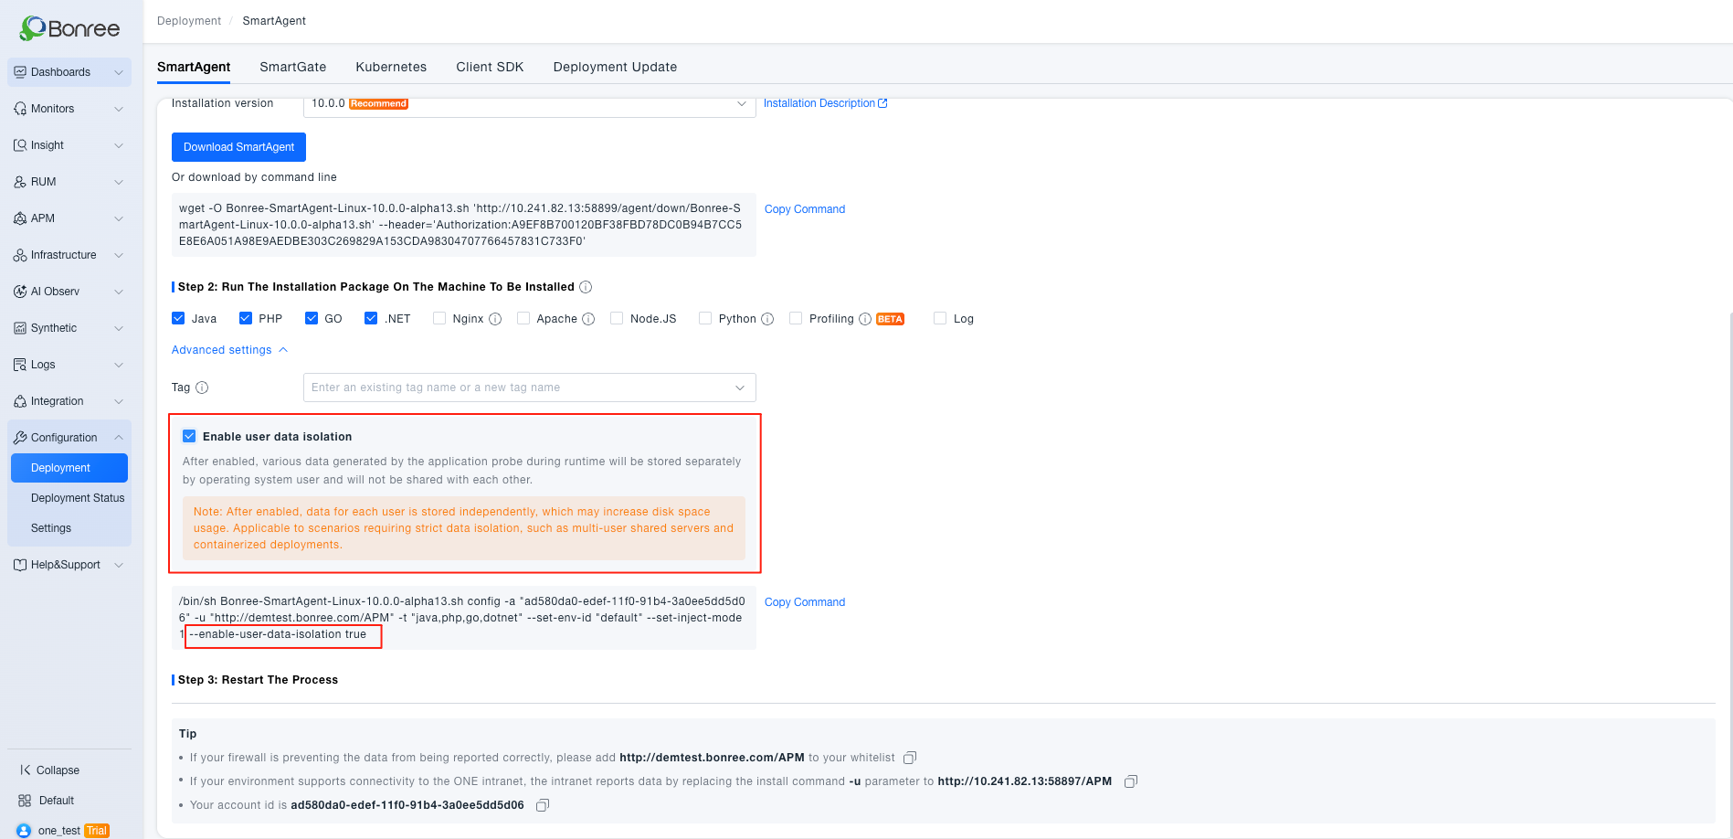Switch to the Client SDK tab
Viewport: 1733px width, 839px height.
490,67
